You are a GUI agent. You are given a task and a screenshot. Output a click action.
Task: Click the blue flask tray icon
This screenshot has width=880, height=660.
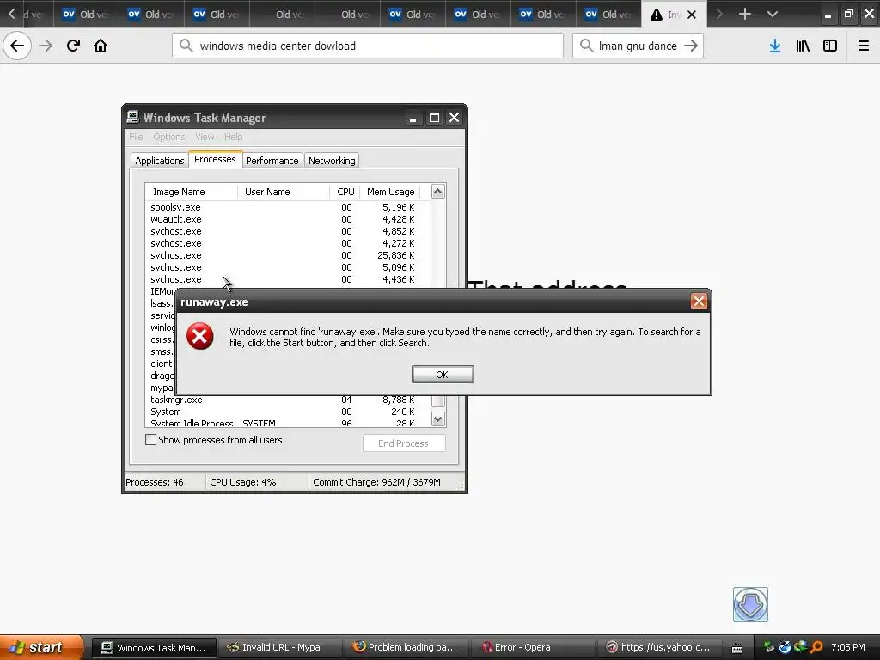(x=785, y=647)
